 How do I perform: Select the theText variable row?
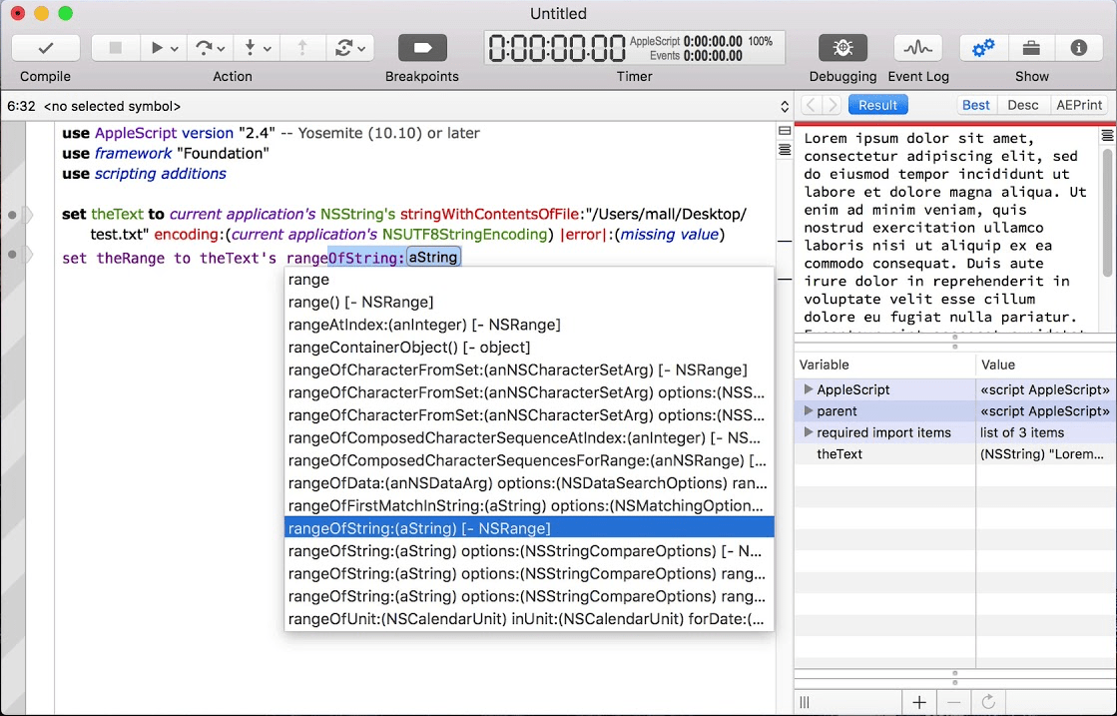point(955,453)
